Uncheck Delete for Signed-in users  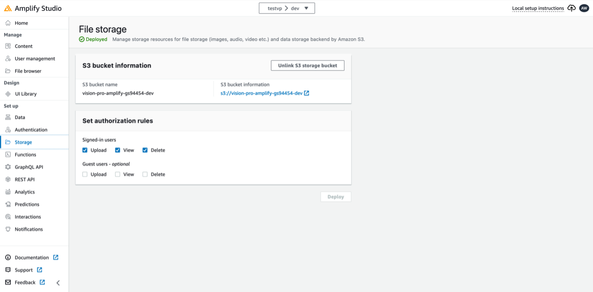145,150
